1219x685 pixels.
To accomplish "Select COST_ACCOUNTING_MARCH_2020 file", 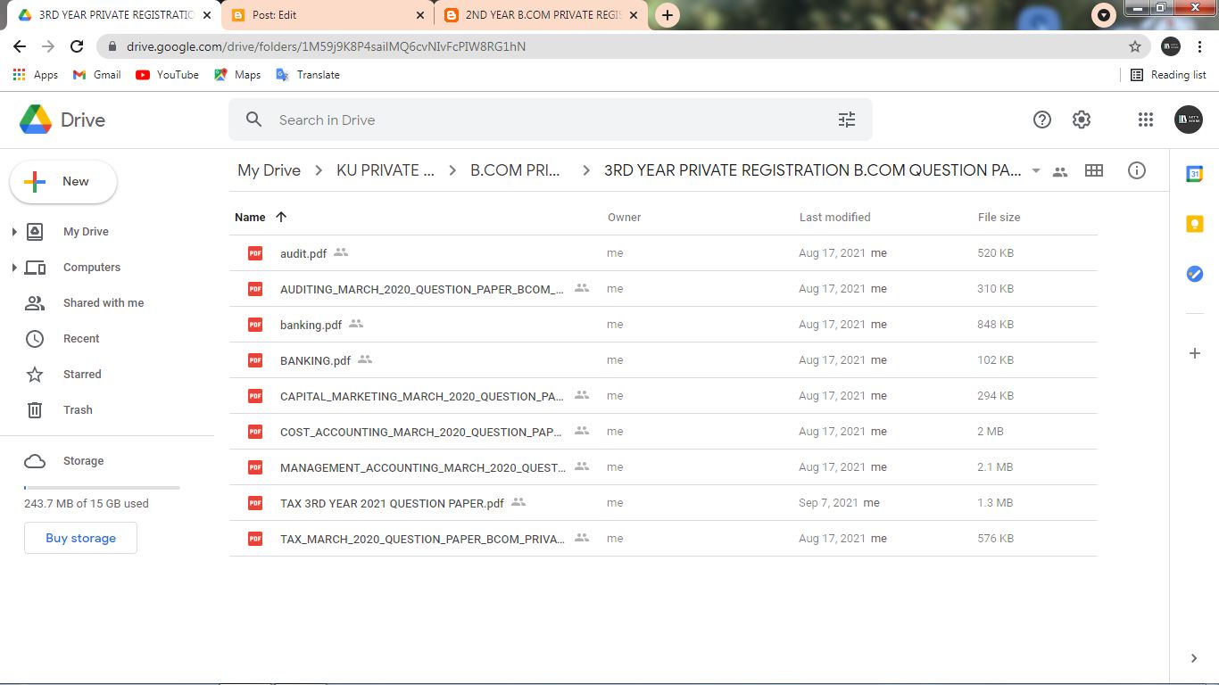I will point(663,432).
